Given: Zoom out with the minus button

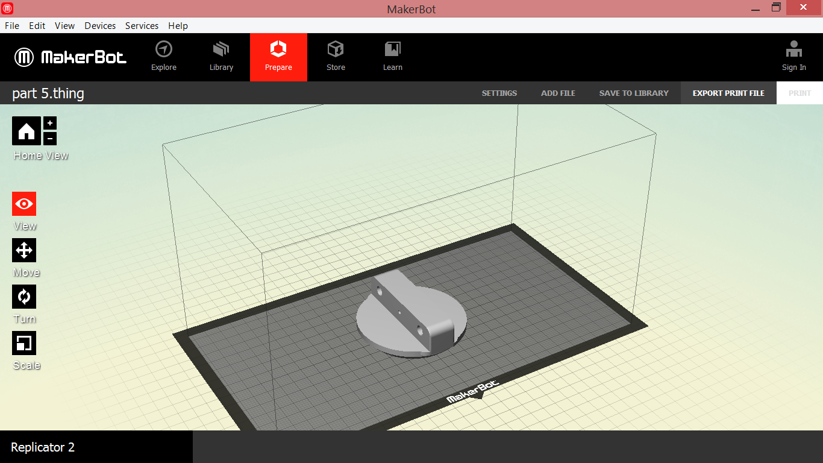Looking at the screenshot, I should 50,139.
